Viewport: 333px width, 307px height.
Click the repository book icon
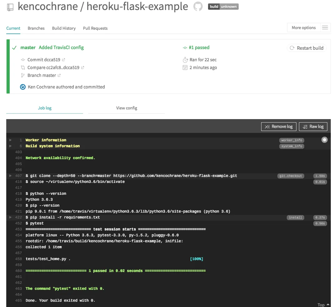tap(10, 7)
